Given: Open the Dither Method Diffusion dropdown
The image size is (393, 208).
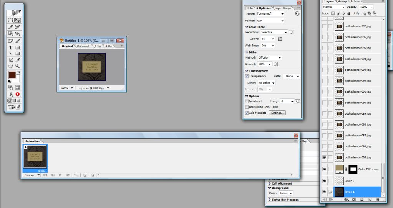Looking at the screenshot, I should click(x=269, y=58).
